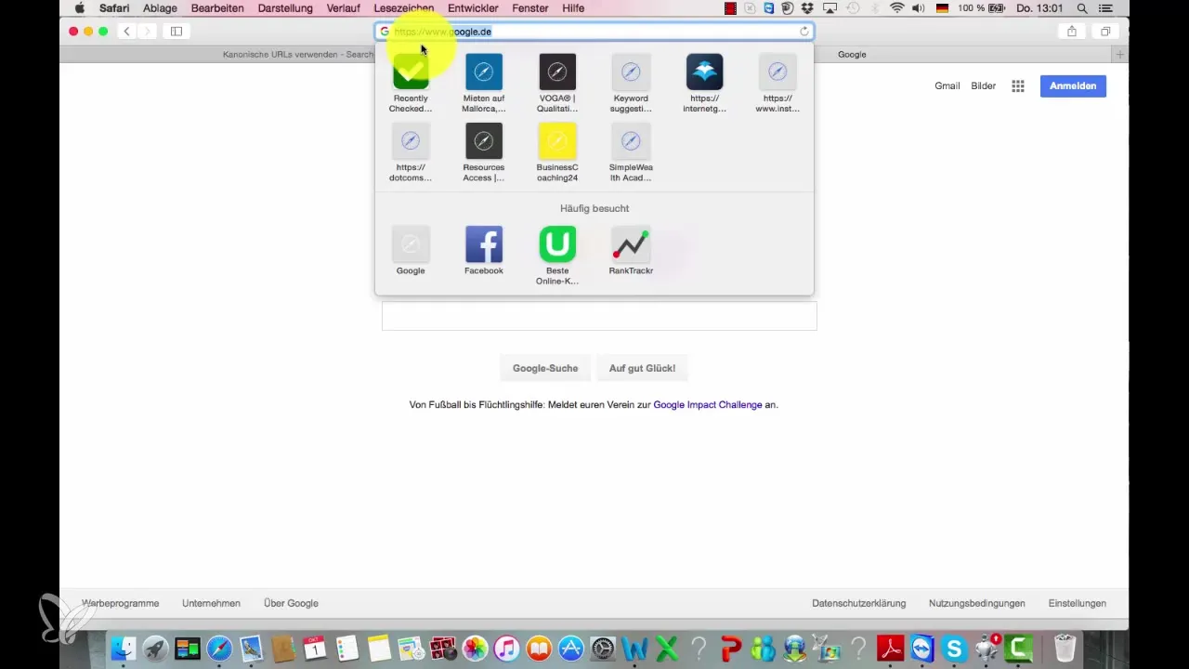Follow the Google Impact Challenge link
Image resolution: width=1189 pixels, height=669 pixels.
(x=708, y=405)
